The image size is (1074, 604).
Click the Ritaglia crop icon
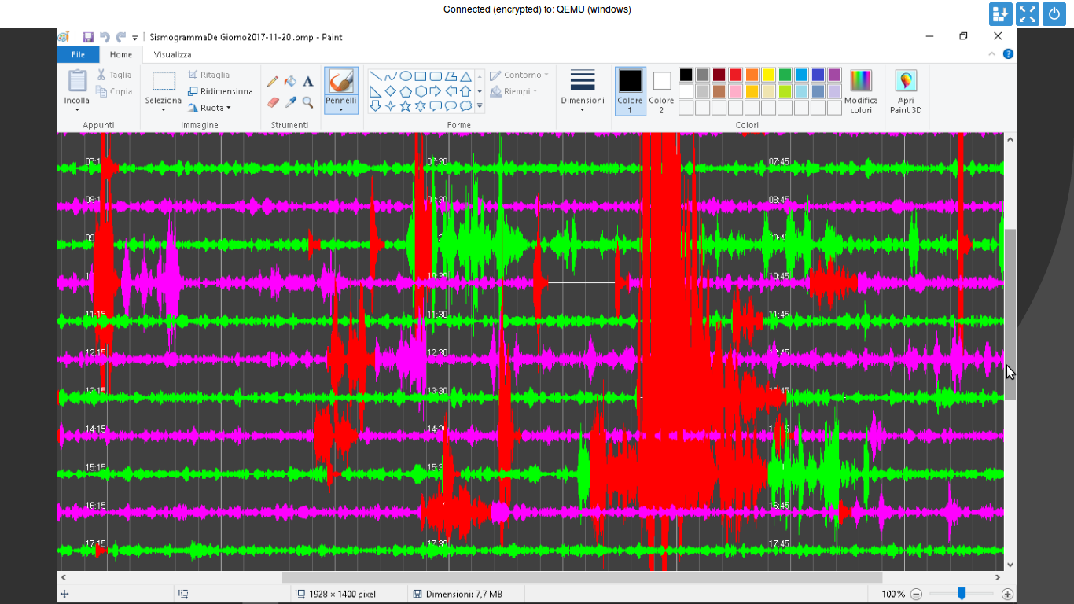click(193, 75)
